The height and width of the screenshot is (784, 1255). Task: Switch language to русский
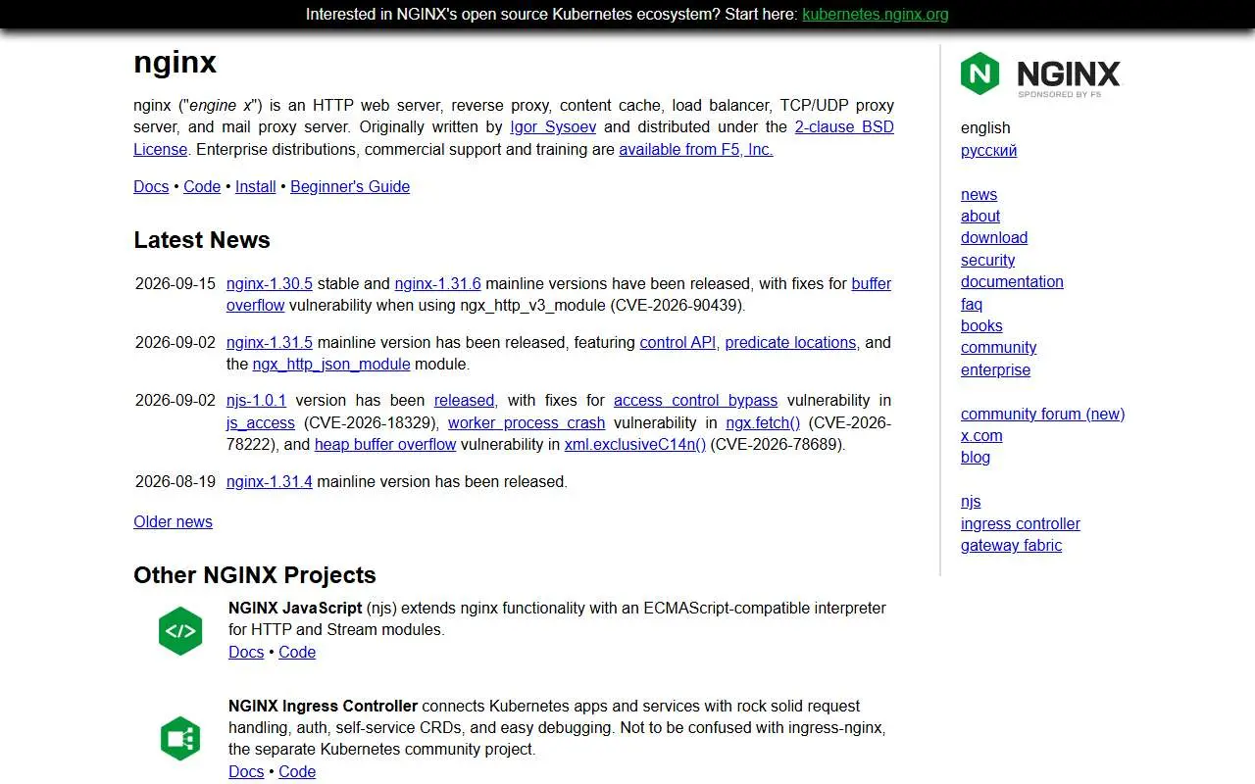tap(988, 151)
